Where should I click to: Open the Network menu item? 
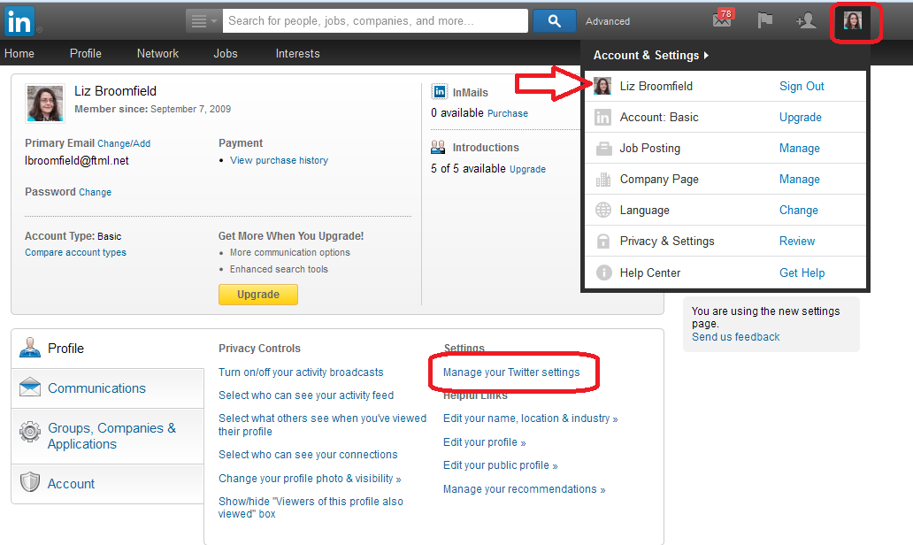point(157,53)
